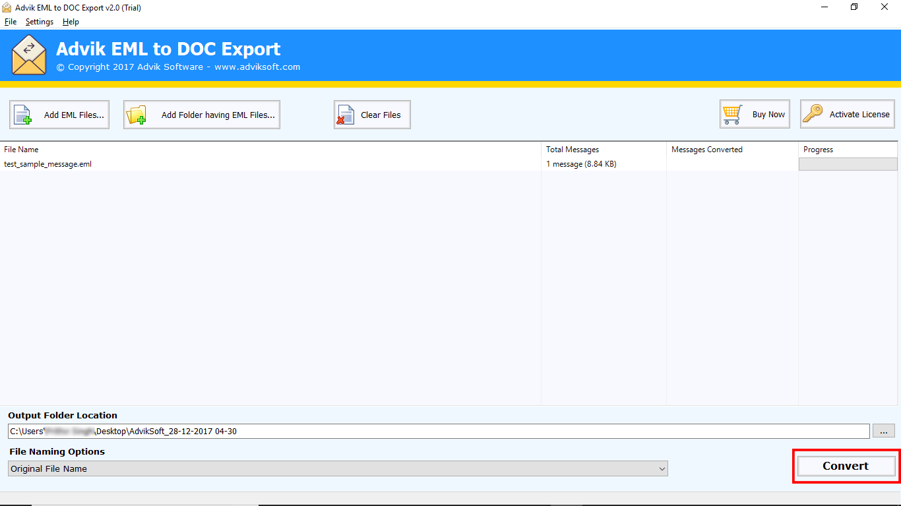Open the Settings menu
901x506 pixels.
(40, 22)
